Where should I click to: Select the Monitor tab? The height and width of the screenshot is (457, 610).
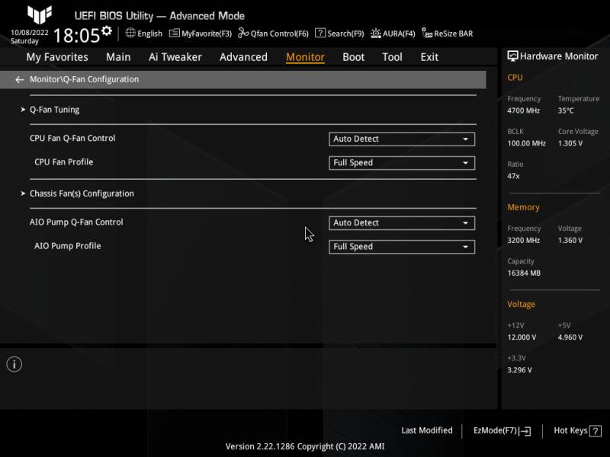point(305,57)
